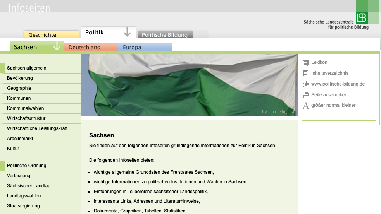
Task: Click the down arrow on Politik tab
Action: (127, 32)
